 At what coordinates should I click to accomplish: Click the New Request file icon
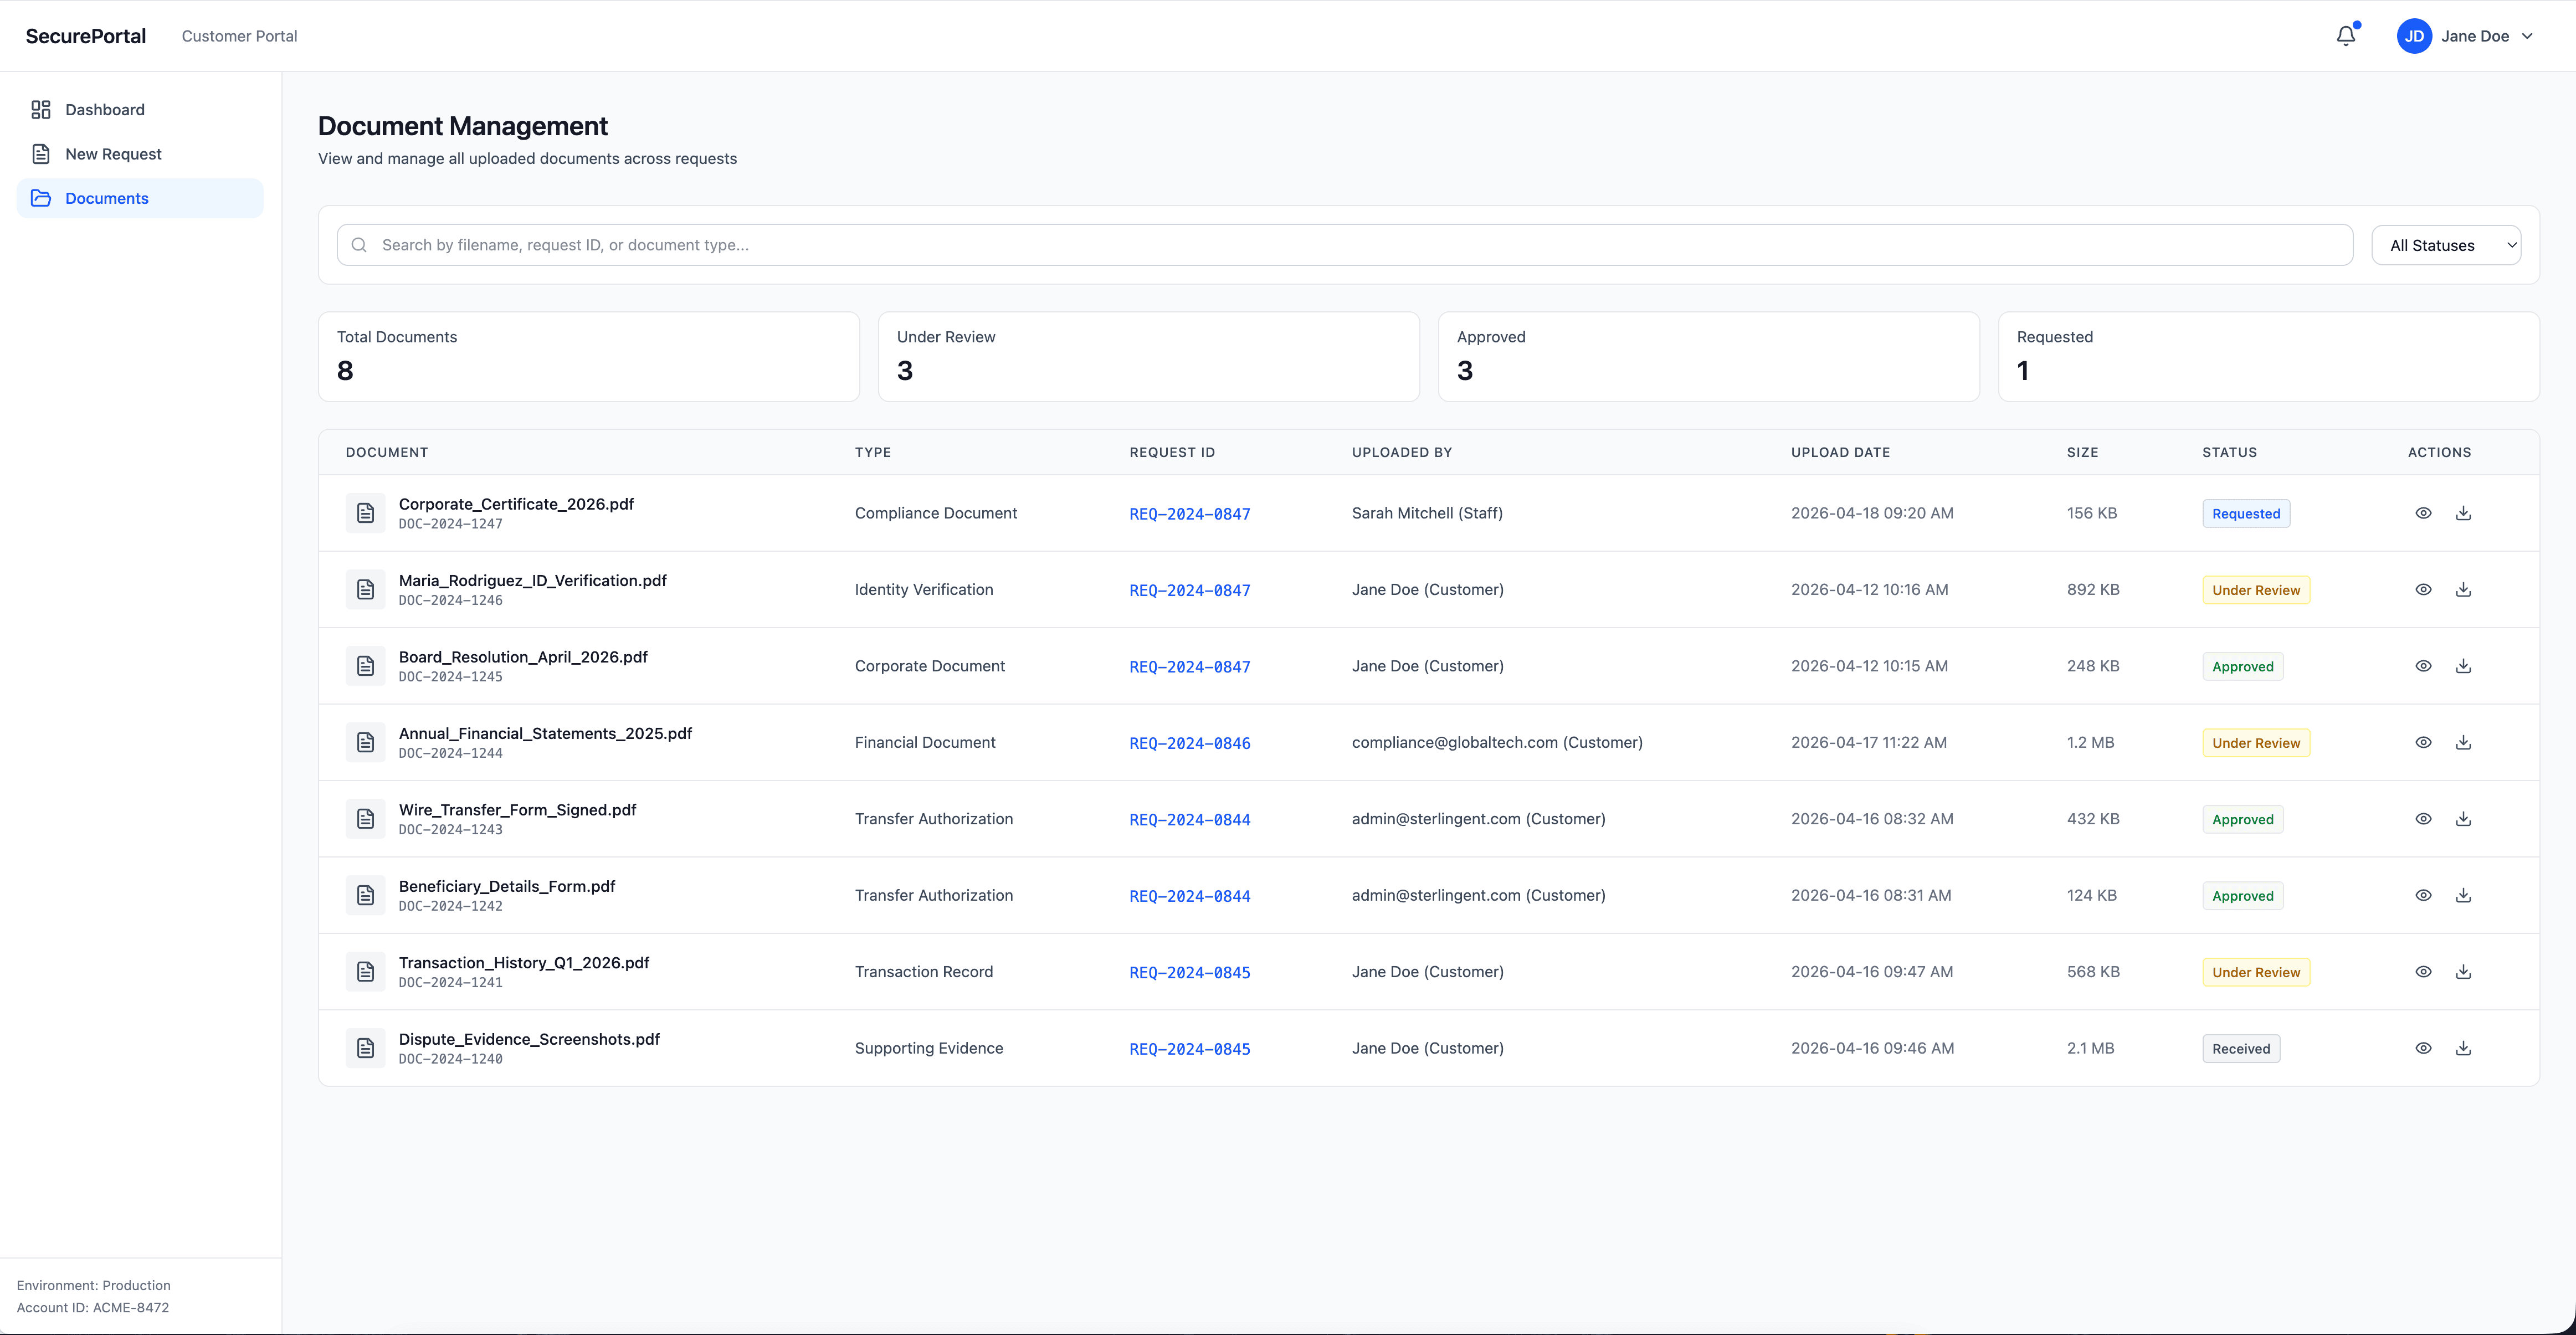[x=41, y=154]
